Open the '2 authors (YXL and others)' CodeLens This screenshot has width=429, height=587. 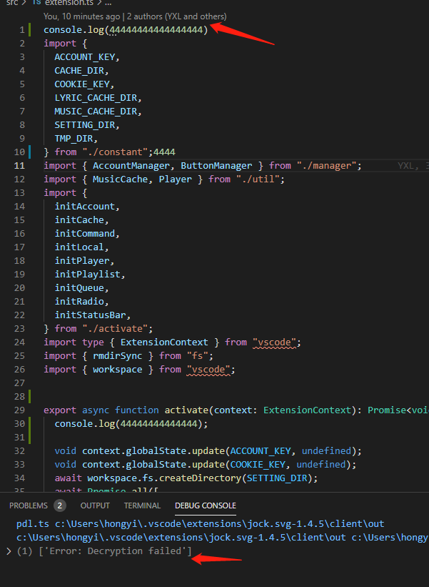point(177,16)
